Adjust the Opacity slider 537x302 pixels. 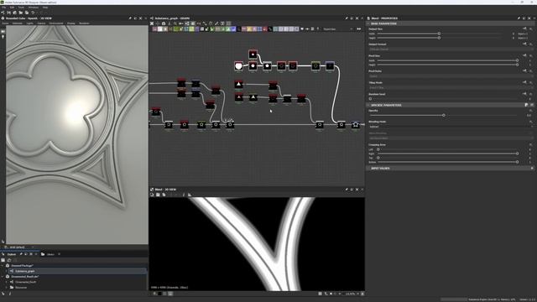click(x=444, y=116)
